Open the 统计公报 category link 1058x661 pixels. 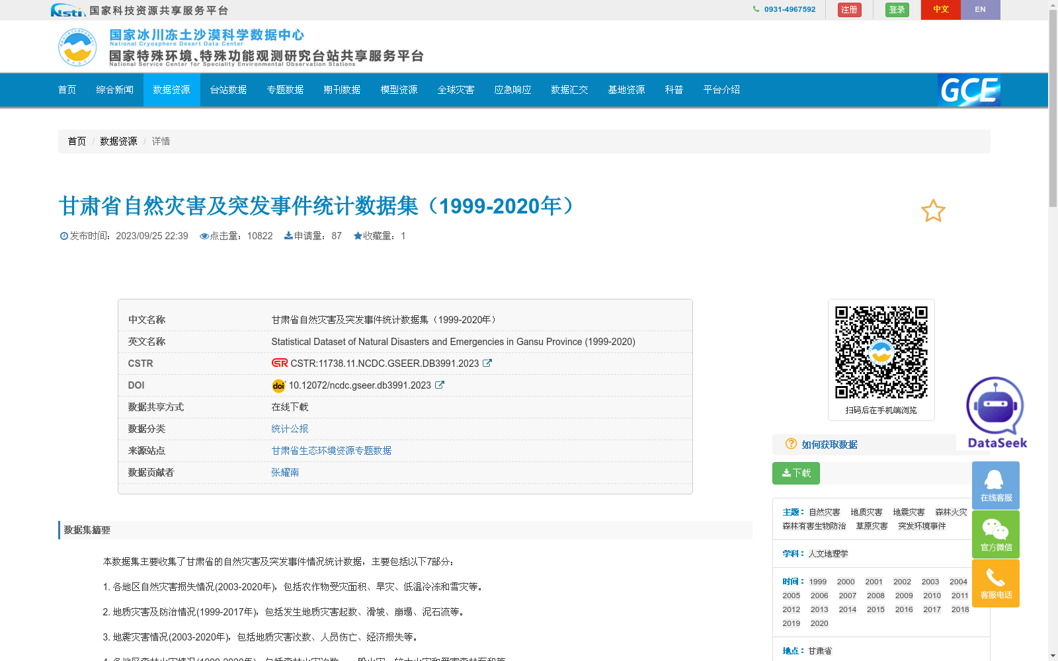tap(290, 428)
